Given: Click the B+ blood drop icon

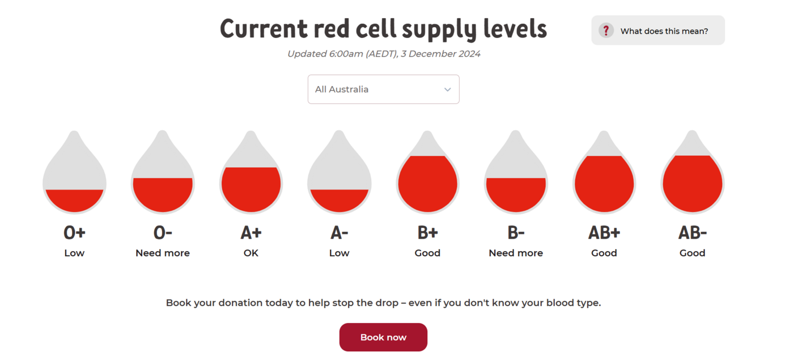Looking at the screenshot, I should click(x=427, y=181).
